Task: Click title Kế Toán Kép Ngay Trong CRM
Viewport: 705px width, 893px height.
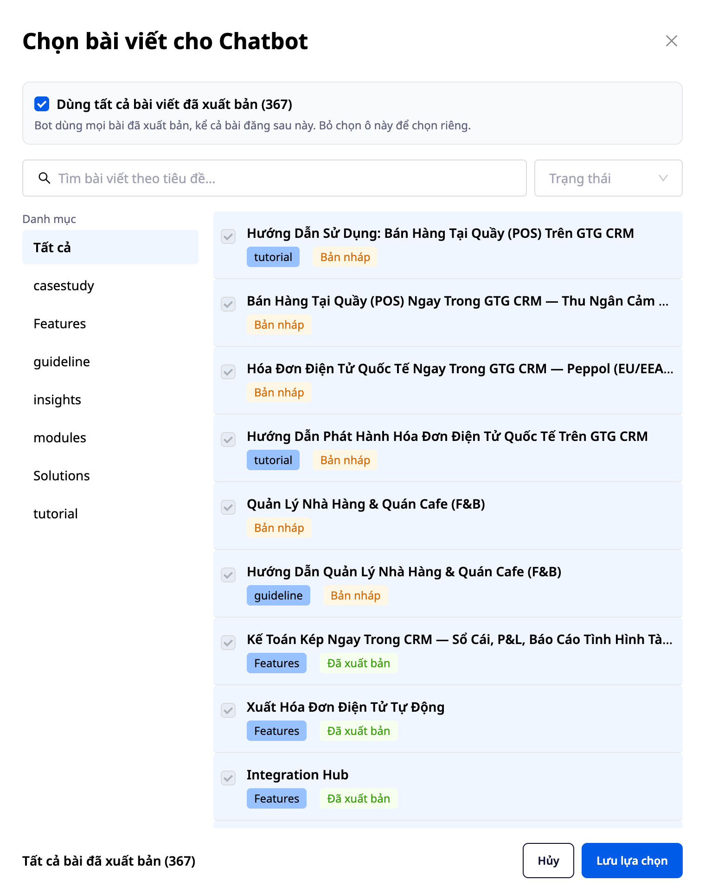Action: pyautogui.click(x=460, y=639)
